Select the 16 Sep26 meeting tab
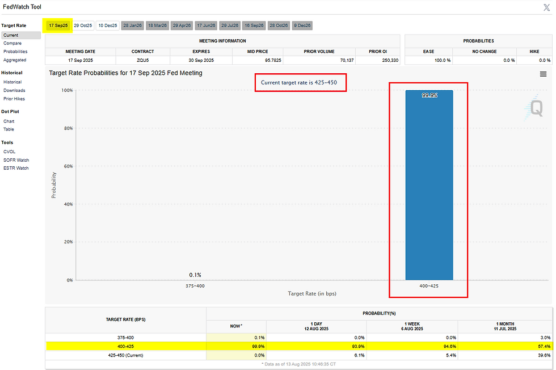Image resolution: width=556 pixels, height=370 pixels. pos(254,26)
